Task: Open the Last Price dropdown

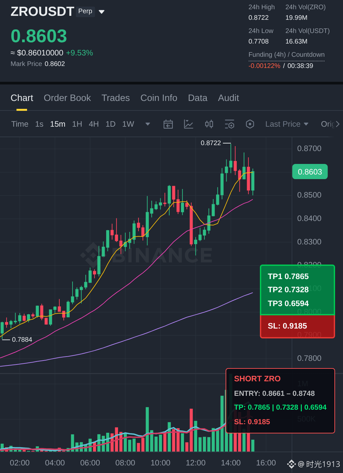Action: click(x=287, y=124)
